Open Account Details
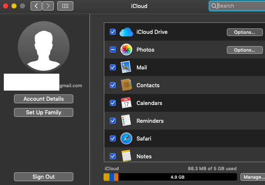The width and height of the screenshot is (265, 185). (44, 99)
